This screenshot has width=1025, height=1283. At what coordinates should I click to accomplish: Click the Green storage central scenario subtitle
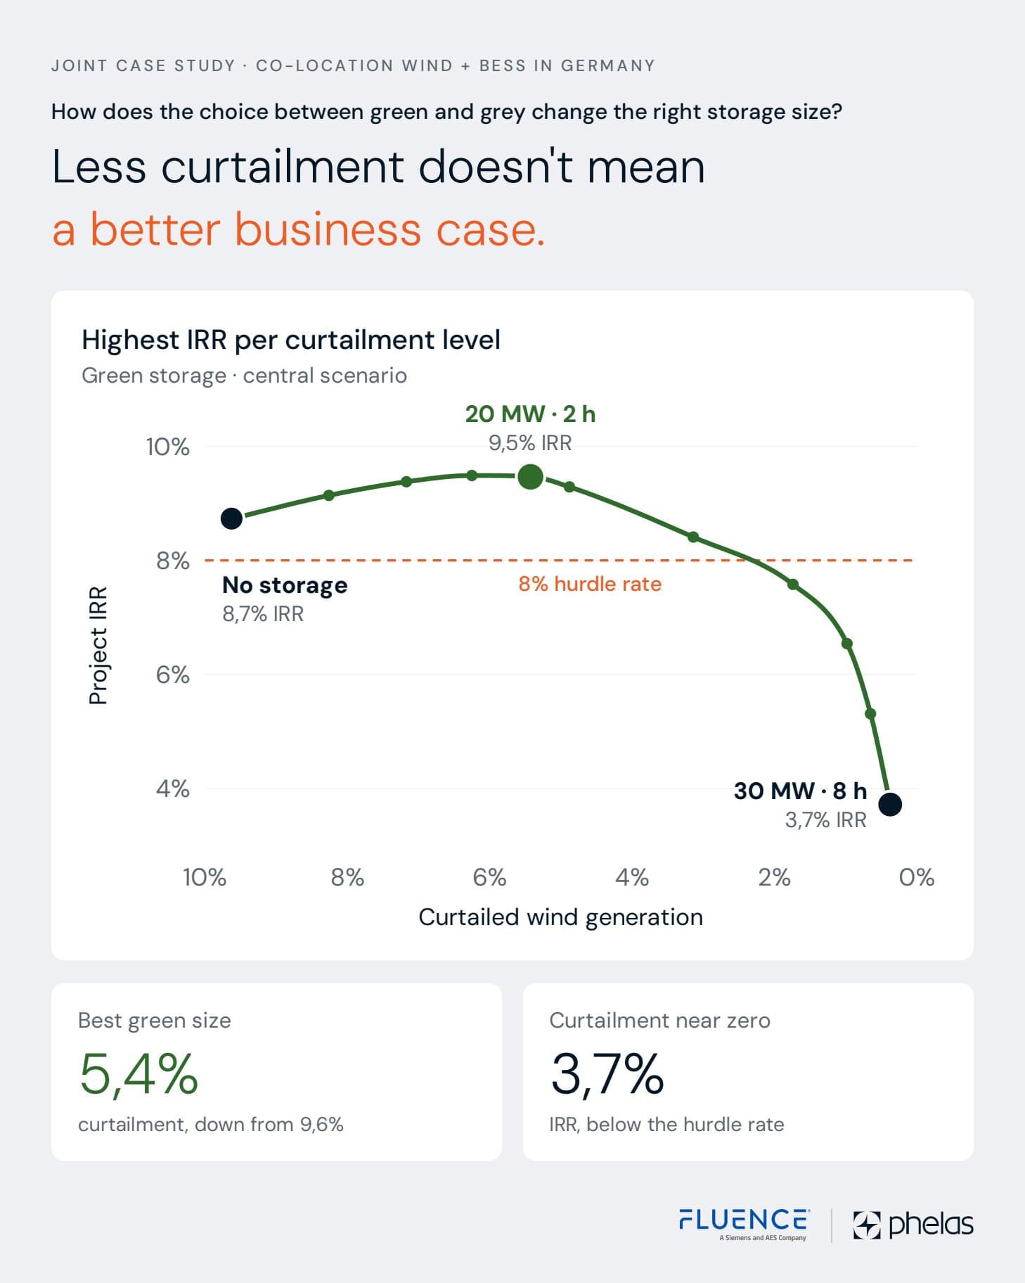coord(244,376)
